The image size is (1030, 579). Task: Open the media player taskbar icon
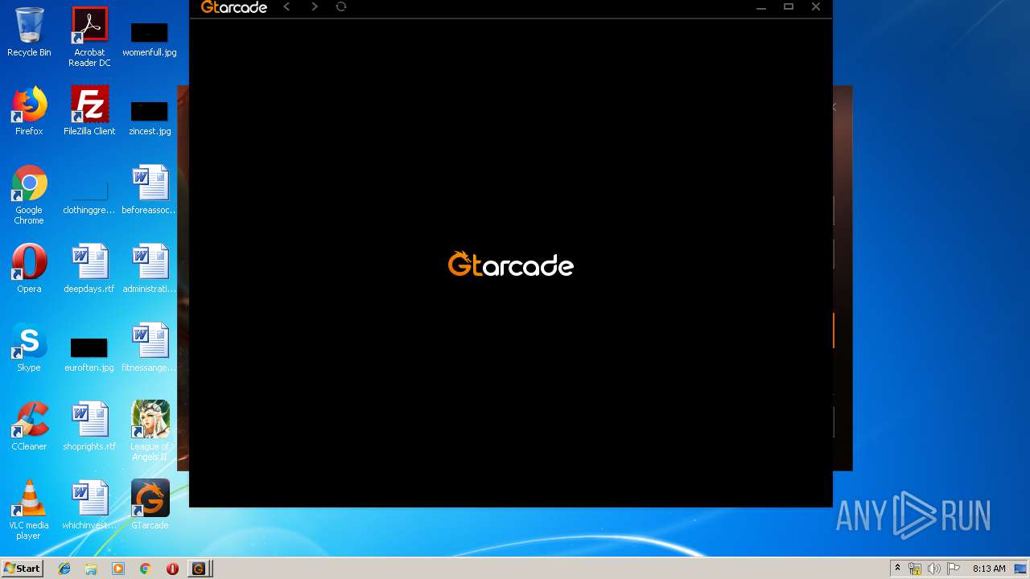pos(118,569)
